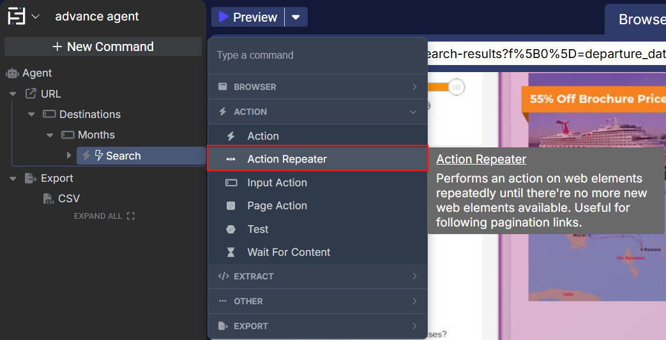Click the New Command button
Screen dimensions: 666x340
[103, 47]
